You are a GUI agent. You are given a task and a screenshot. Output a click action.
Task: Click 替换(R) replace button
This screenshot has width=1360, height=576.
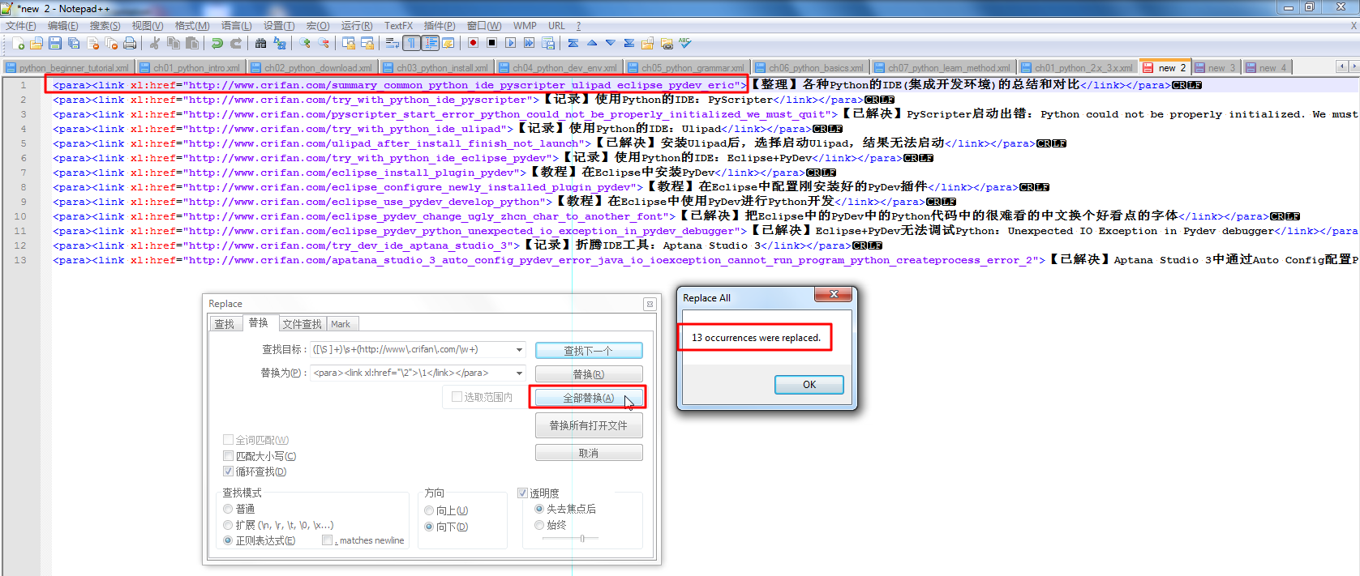click(x=589, y=374)
